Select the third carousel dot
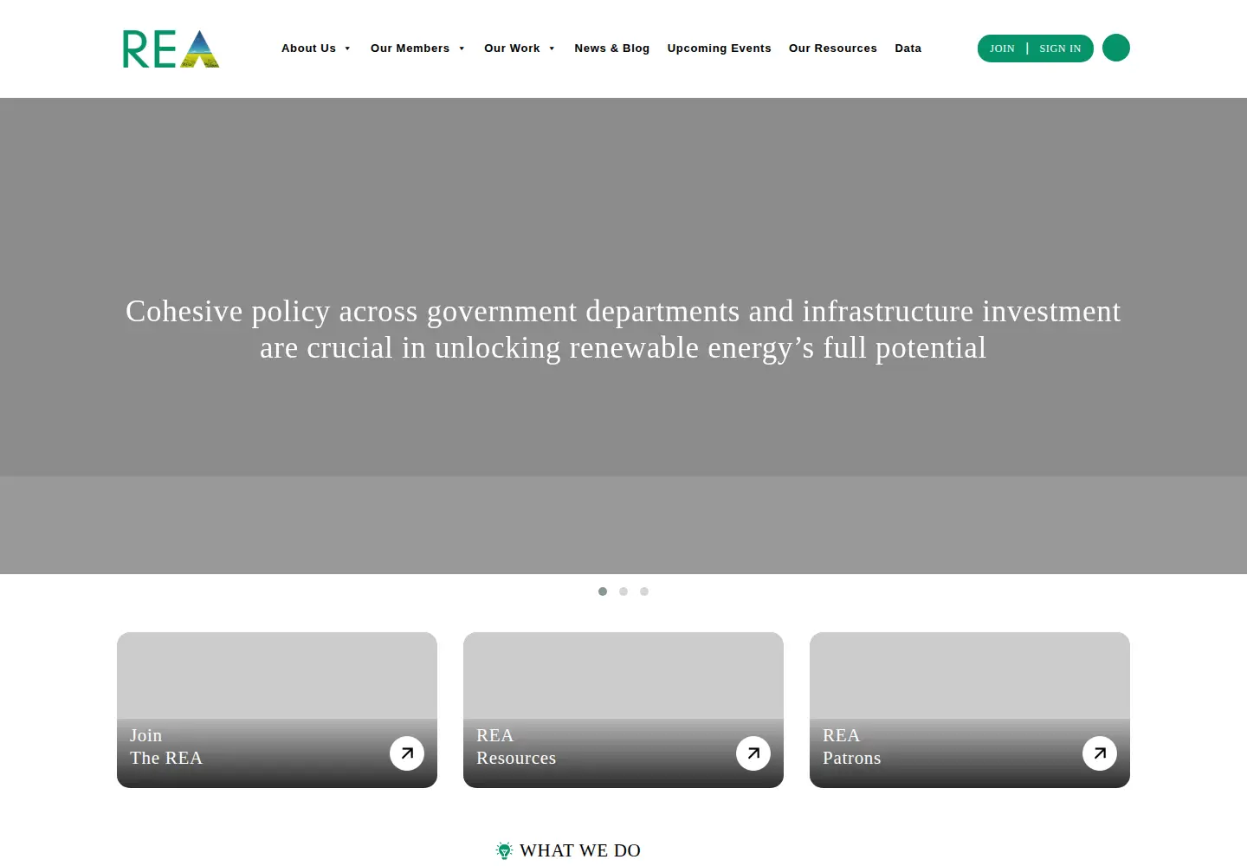The image size is (1247, 866). pos(644,591)
